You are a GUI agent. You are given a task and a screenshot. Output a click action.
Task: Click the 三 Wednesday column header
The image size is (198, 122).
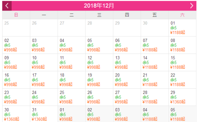pyautogui.click(x=99, y=15)
